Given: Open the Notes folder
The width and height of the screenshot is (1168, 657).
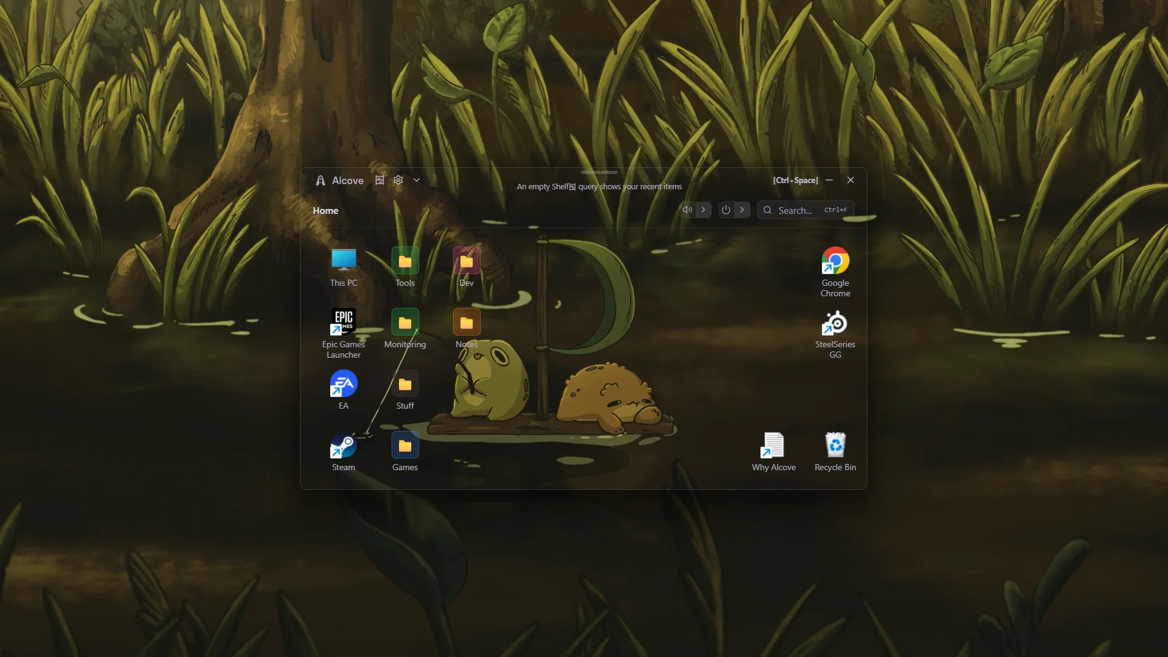Looking at the screenshot, I should (467, 328).
